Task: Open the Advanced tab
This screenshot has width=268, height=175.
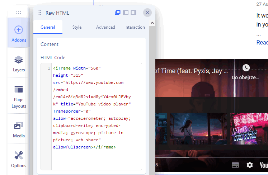Action: [x=105, y=27]
